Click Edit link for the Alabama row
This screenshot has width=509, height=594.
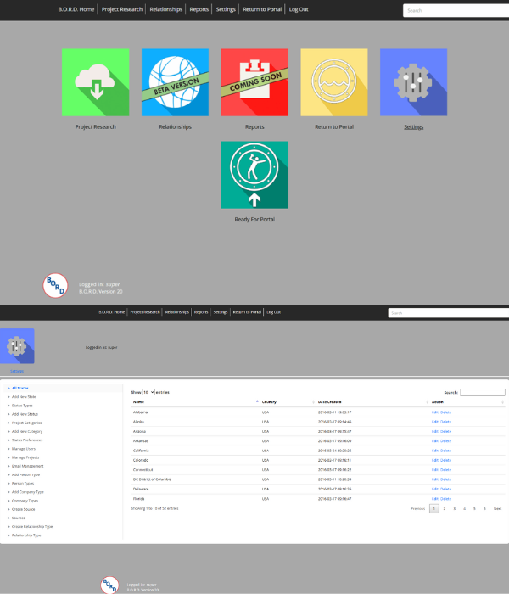(434, 412)
